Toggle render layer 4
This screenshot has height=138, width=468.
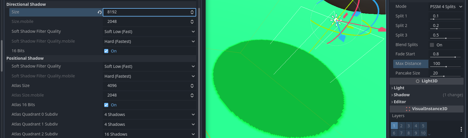point(416,126)
